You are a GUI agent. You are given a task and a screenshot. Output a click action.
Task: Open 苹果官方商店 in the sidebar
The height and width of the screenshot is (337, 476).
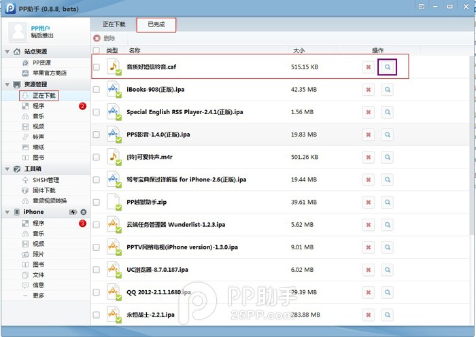click(x=49, y=73)
